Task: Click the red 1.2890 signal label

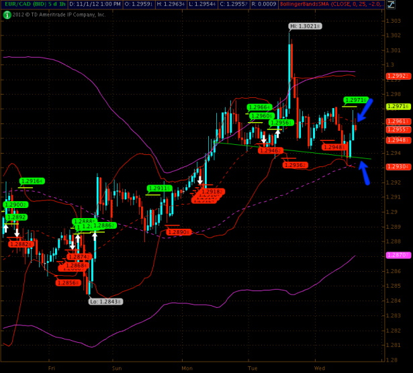Action: click(179, 232)
